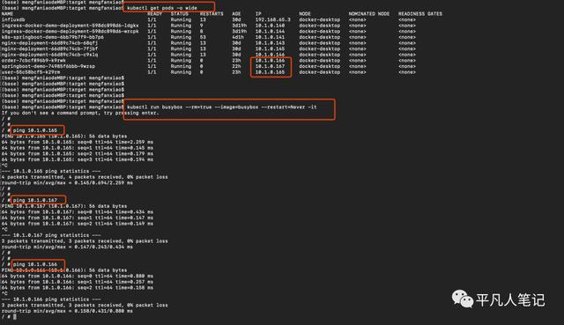This screenshot has height=325, width=564.
Task: Click IP 10.1.0.166 in the order pod row
Action: [270, 61]
